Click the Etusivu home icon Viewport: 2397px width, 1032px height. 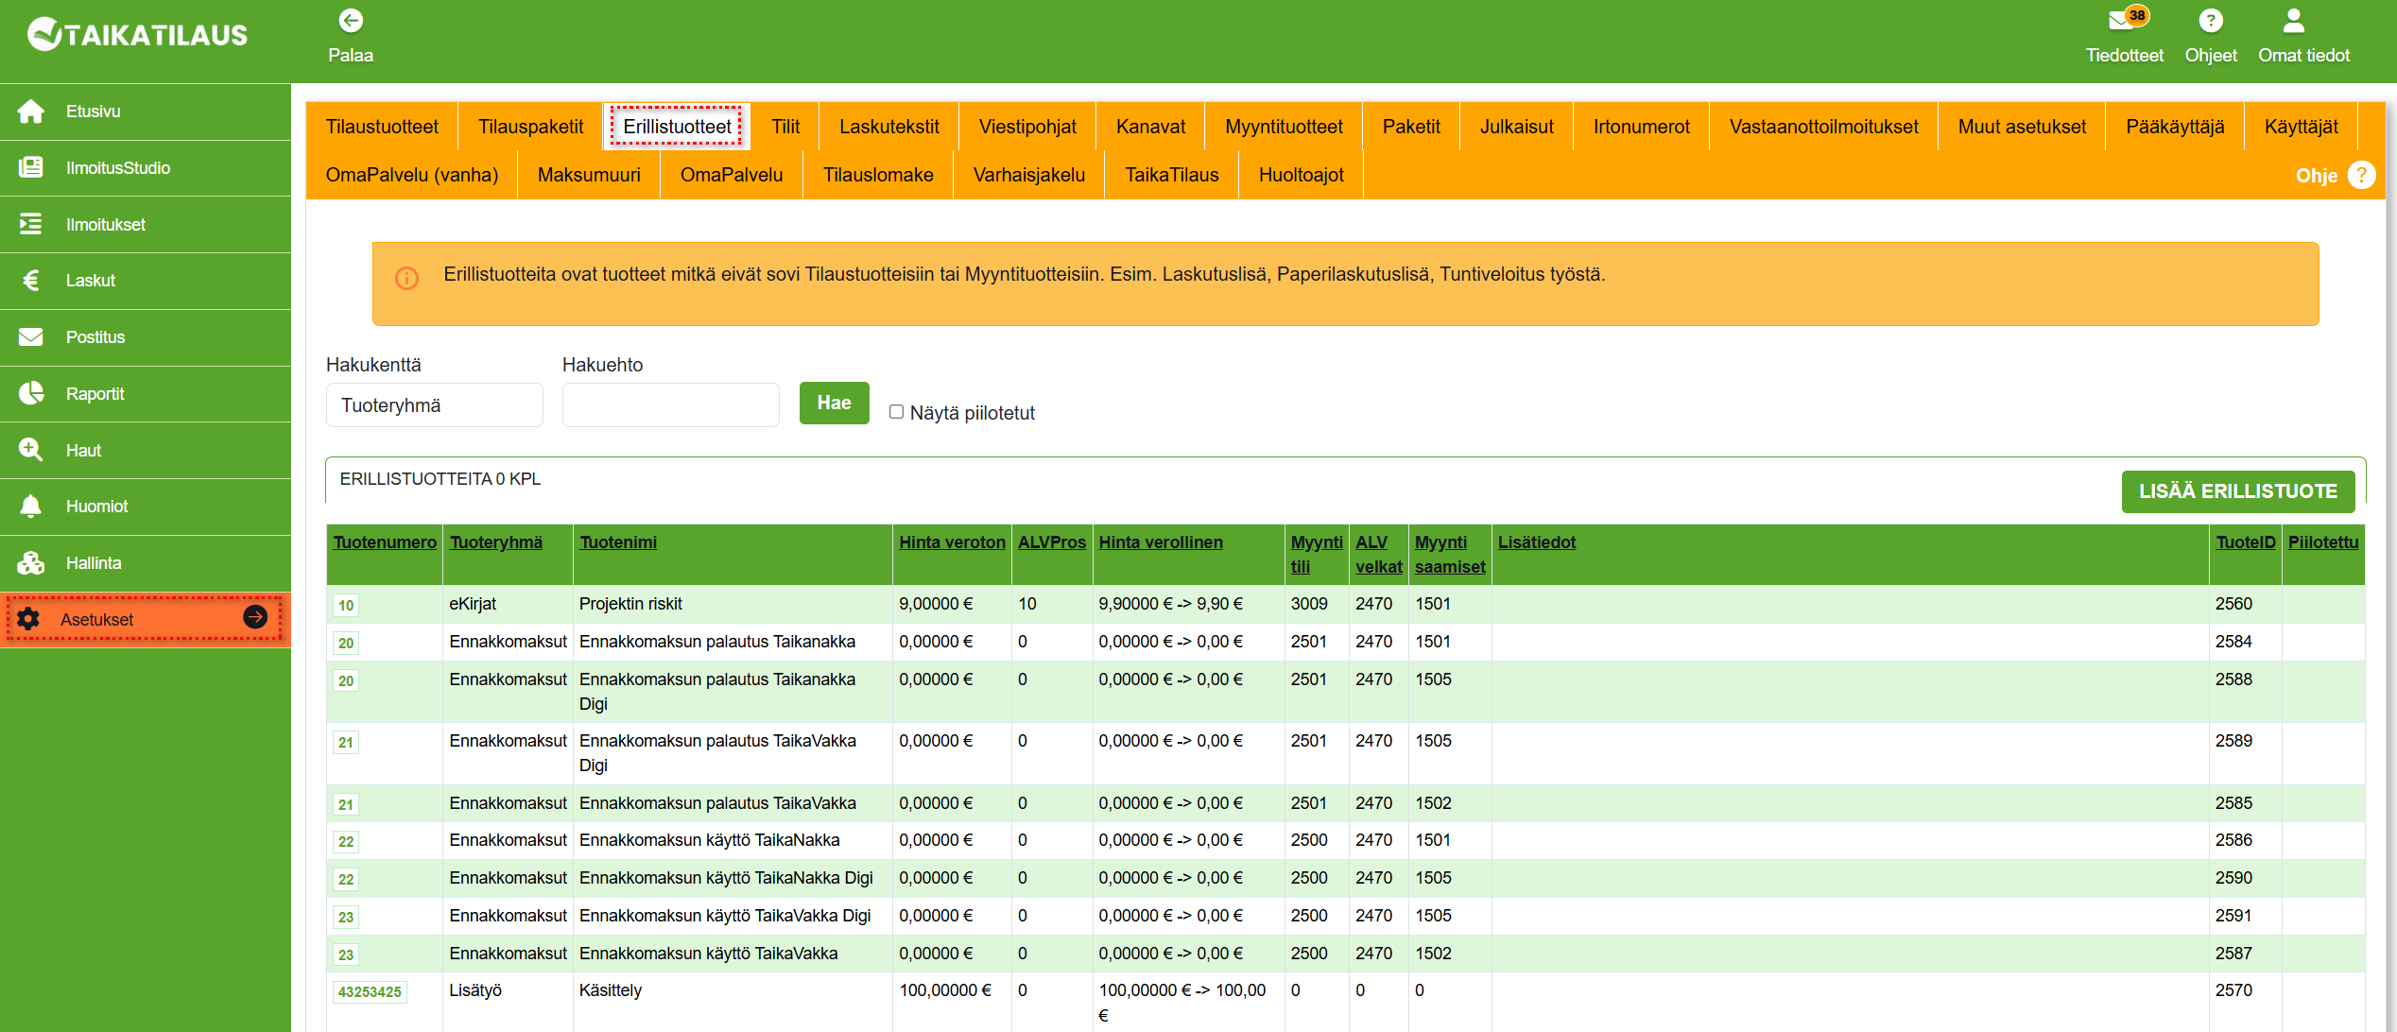point(31,112)
